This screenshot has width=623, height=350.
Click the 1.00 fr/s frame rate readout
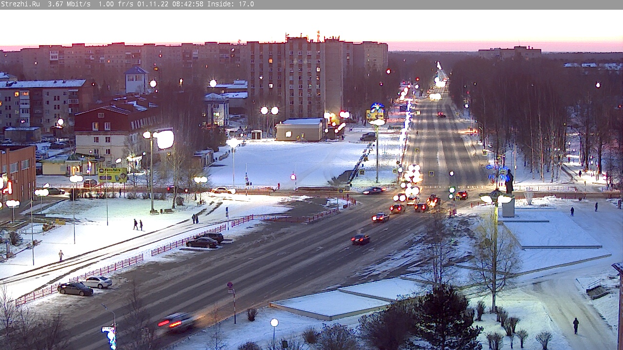[116, 4]
